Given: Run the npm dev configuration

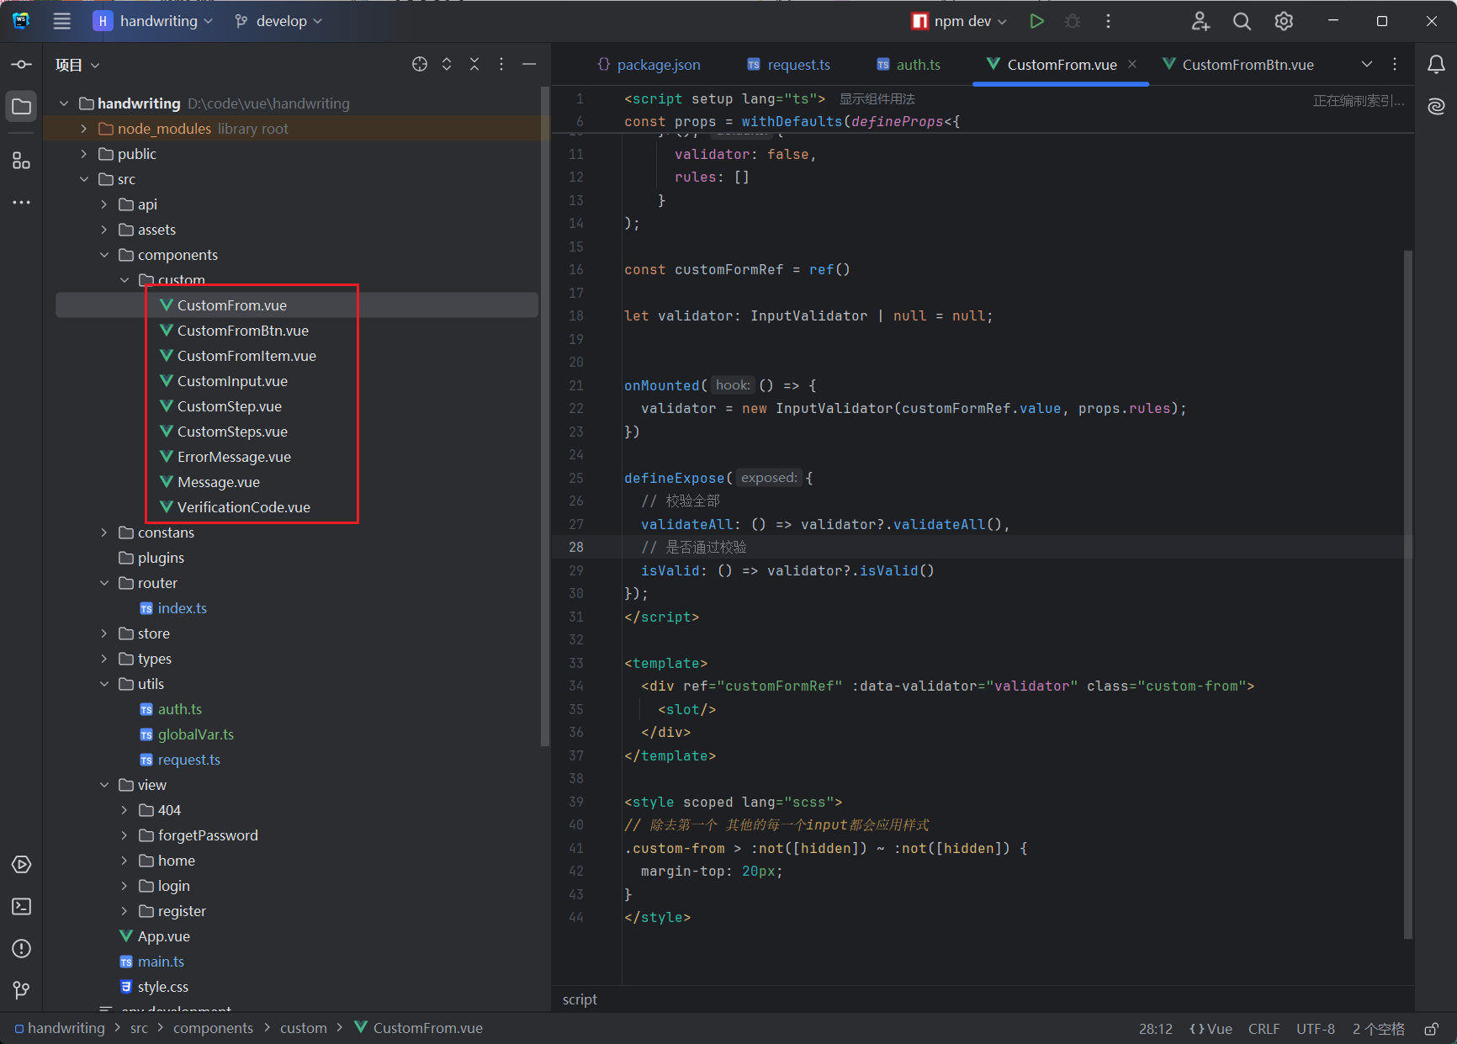Looking at the screenshot, I should pyautogui.click(x=1036, y=21).
